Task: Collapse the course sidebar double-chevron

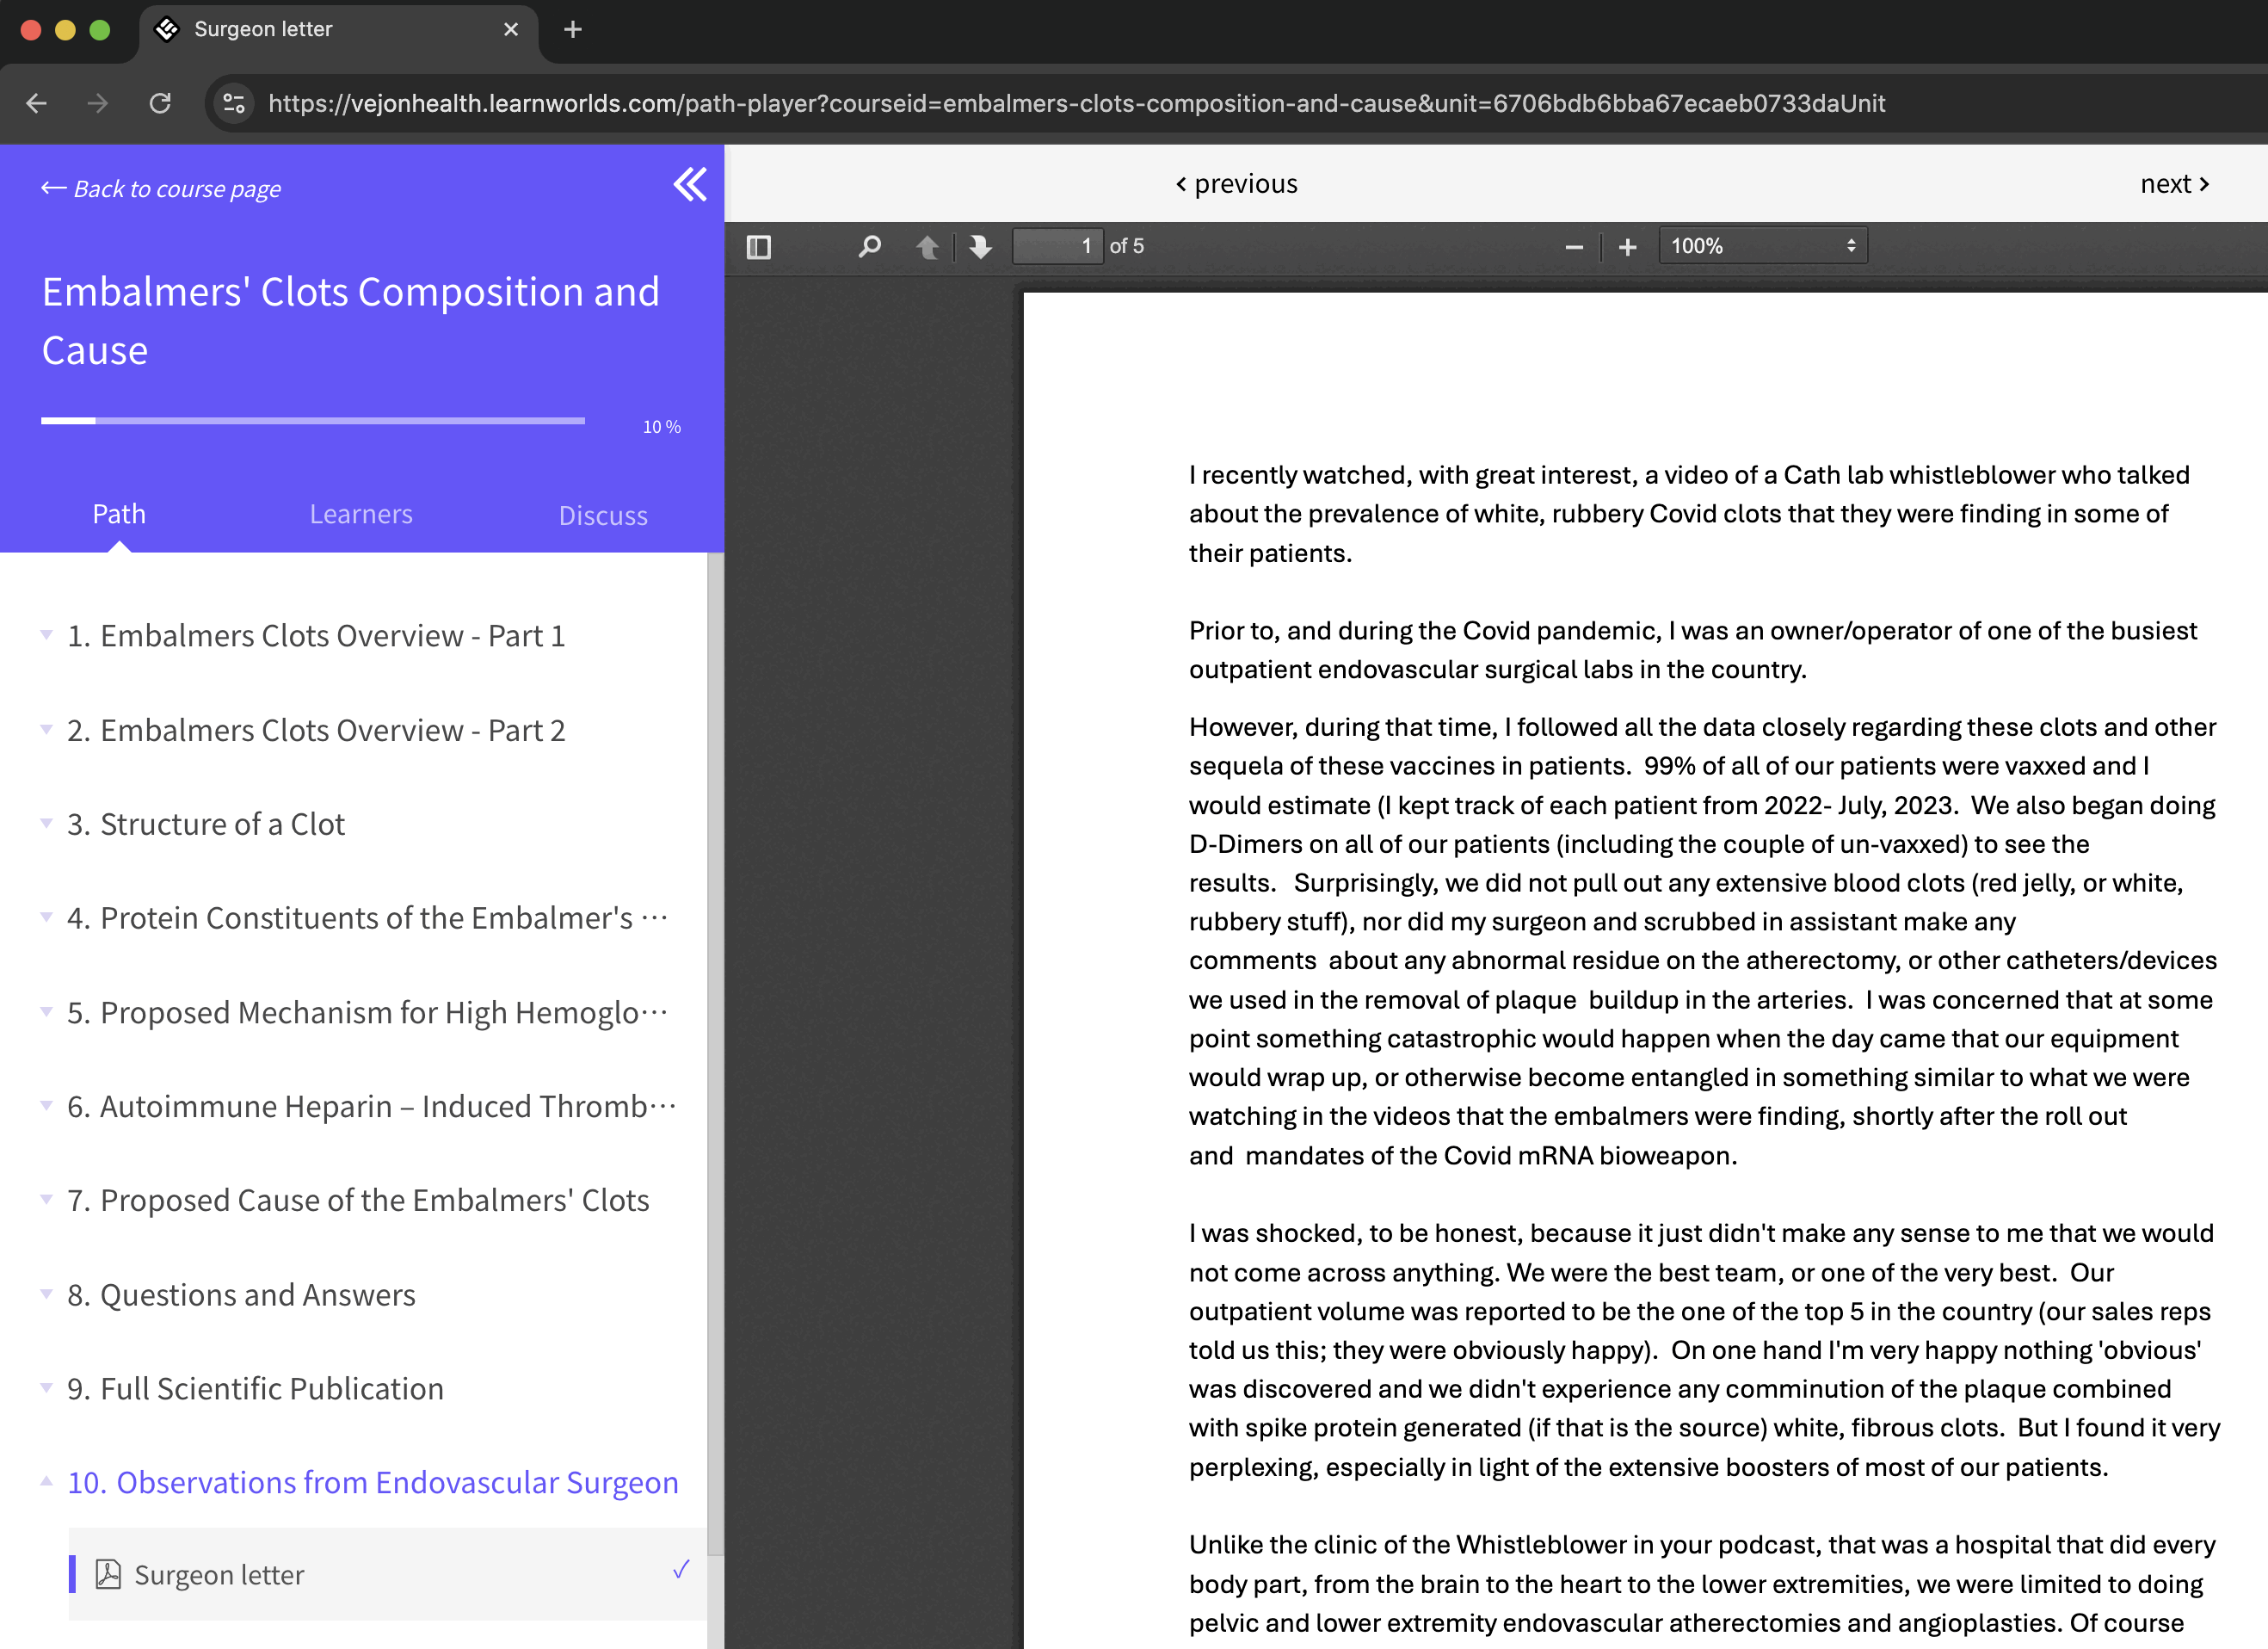Action: click(x=690, y=185)
